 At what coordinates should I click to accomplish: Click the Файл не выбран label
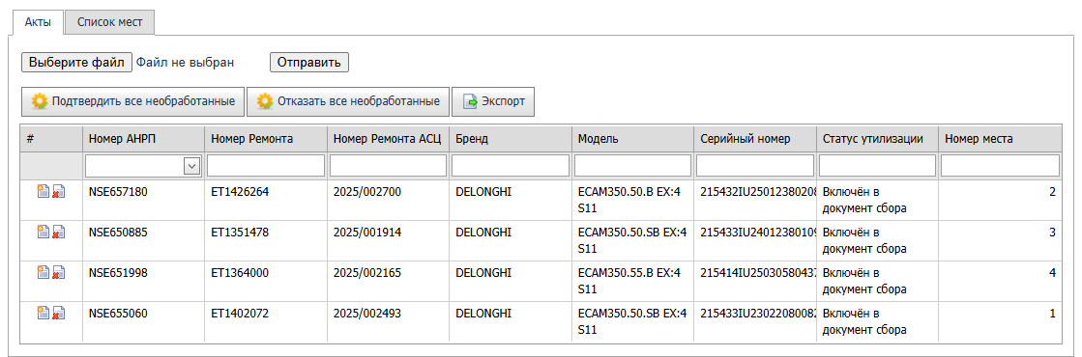tap(185, 62)
